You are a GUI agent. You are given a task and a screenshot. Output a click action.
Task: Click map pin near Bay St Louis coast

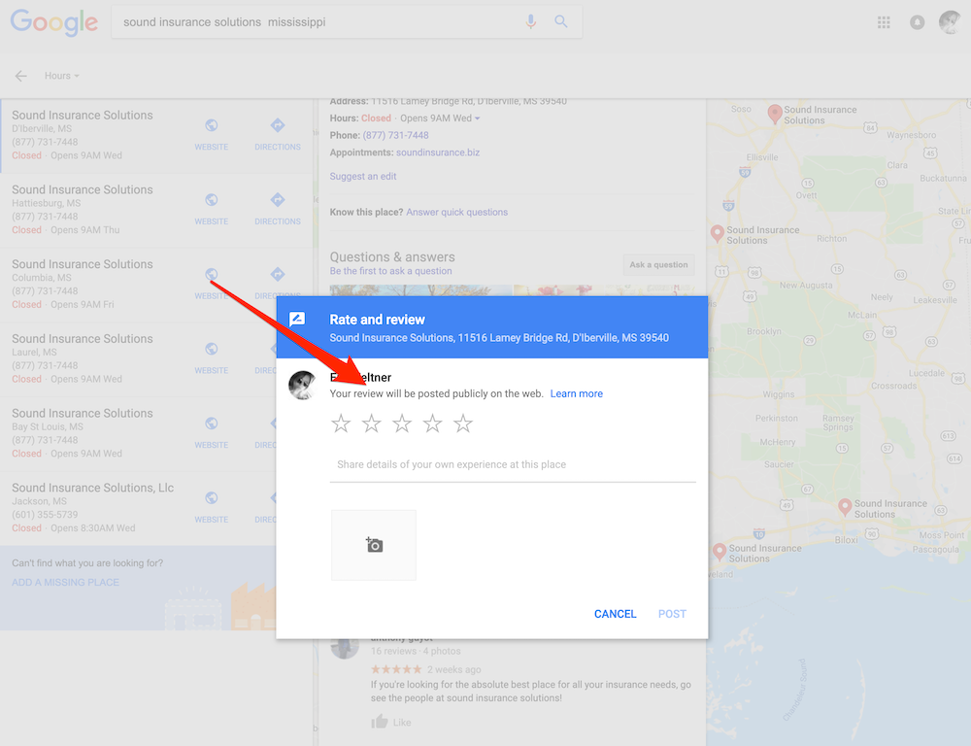coord(719,552)
